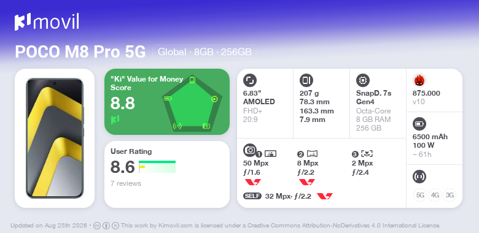Click the Ki score pentagon chart
This screenshot has height=233, width=479.
click(x=192, y=103)
